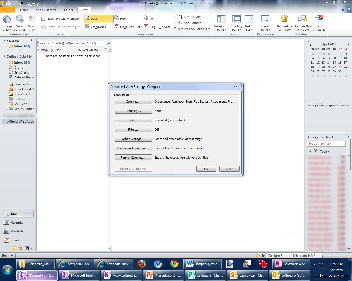The width and height of the screenshot is (352, 281).
Task: Expand the Search Folder tree item
Action: [x=7, y=109]
